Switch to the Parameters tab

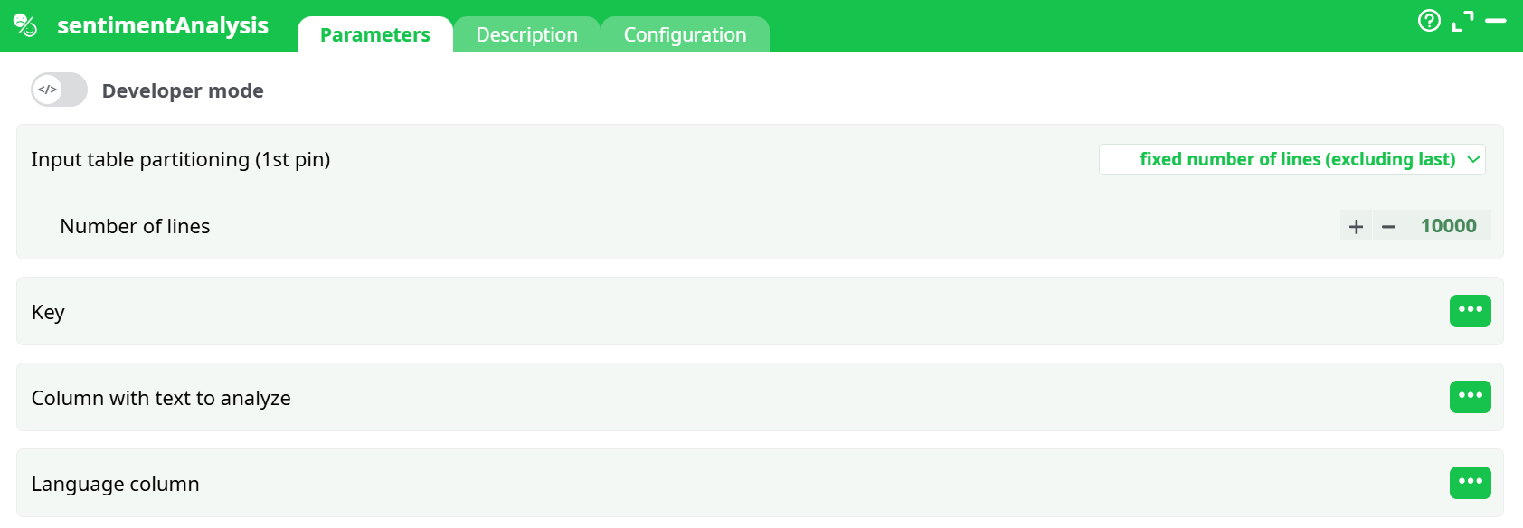pos(374,35)
